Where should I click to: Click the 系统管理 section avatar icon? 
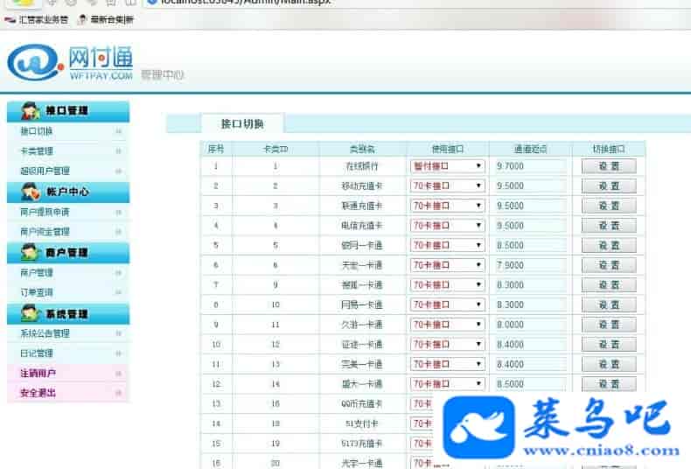[x=31, y=313]
